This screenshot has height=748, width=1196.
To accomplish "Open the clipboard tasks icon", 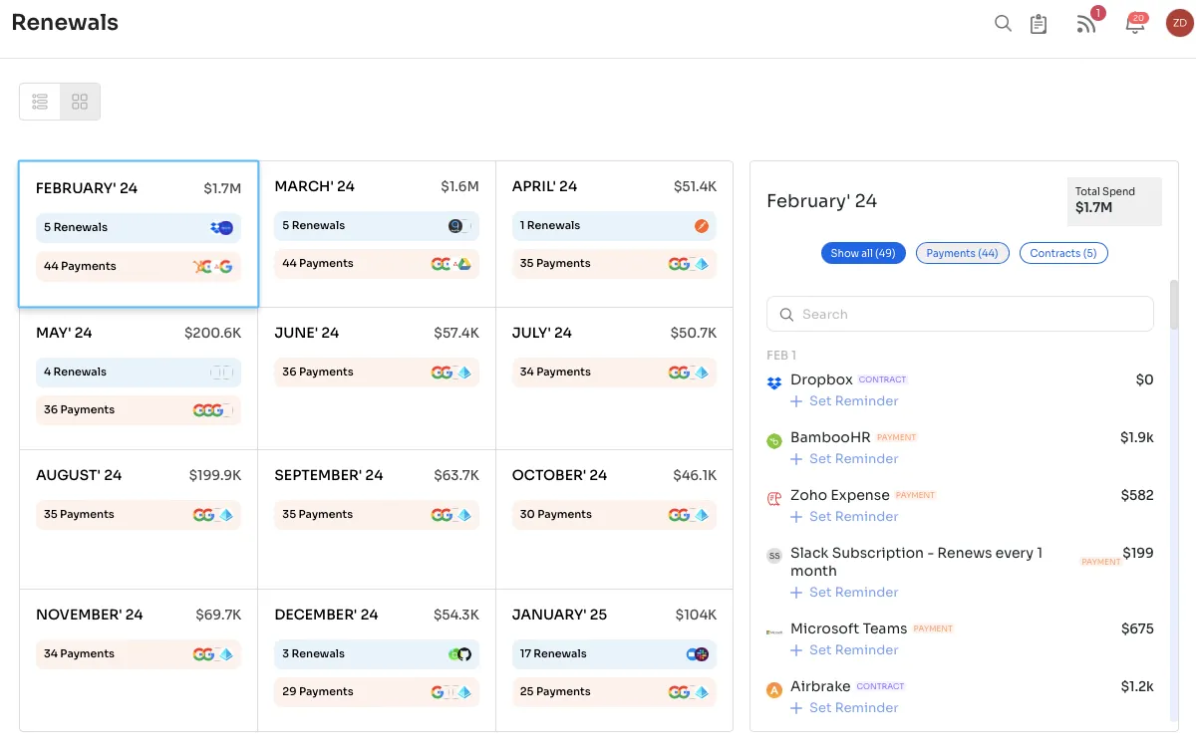I will (x=1039, y=23).
